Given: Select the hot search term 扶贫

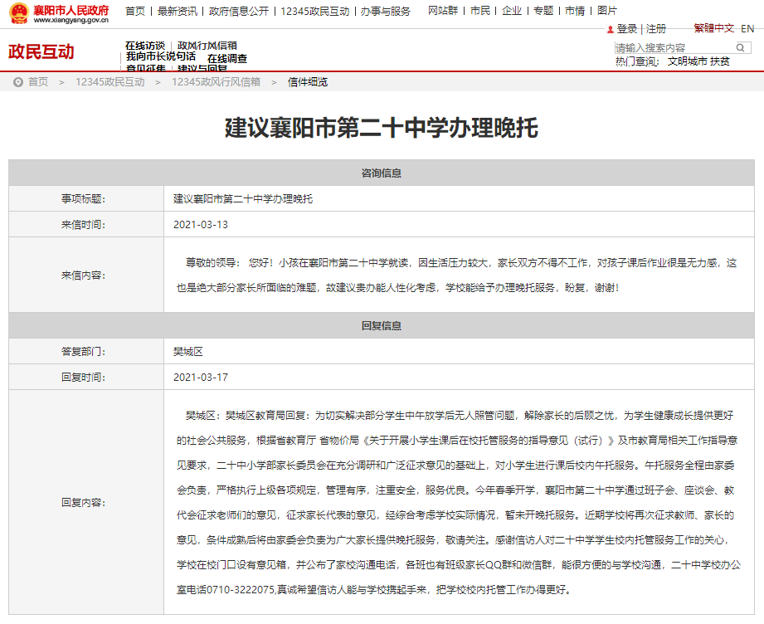Looking at the screenshot, I should [720, 61].
